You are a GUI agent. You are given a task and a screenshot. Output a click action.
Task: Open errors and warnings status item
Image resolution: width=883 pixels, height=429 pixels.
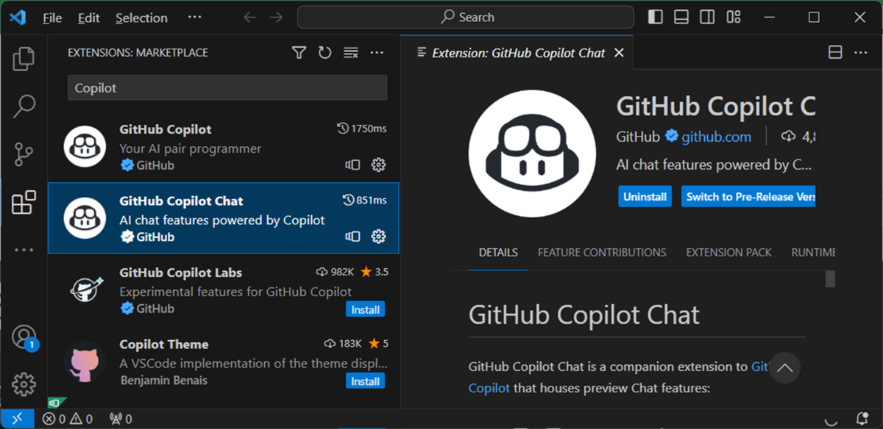click(x=68, y=419)
